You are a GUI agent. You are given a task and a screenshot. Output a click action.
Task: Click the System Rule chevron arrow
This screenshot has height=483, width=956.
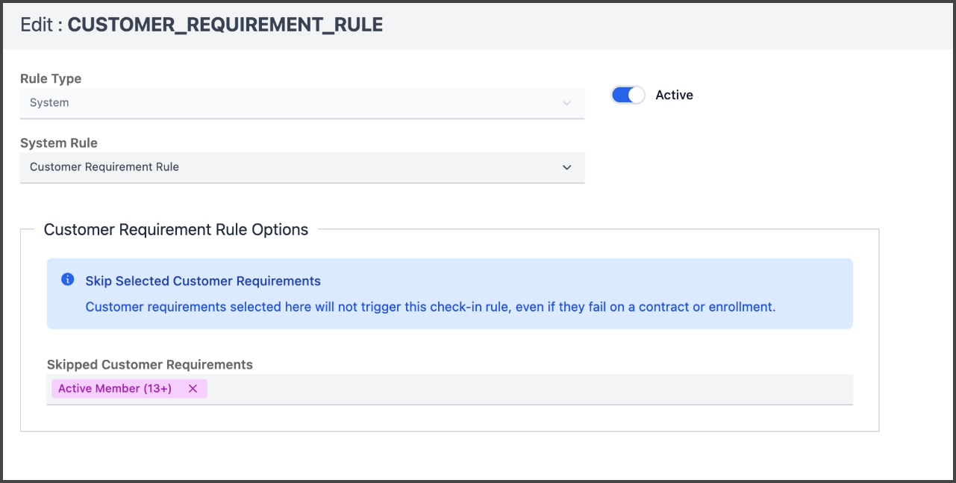coord(566,167)
